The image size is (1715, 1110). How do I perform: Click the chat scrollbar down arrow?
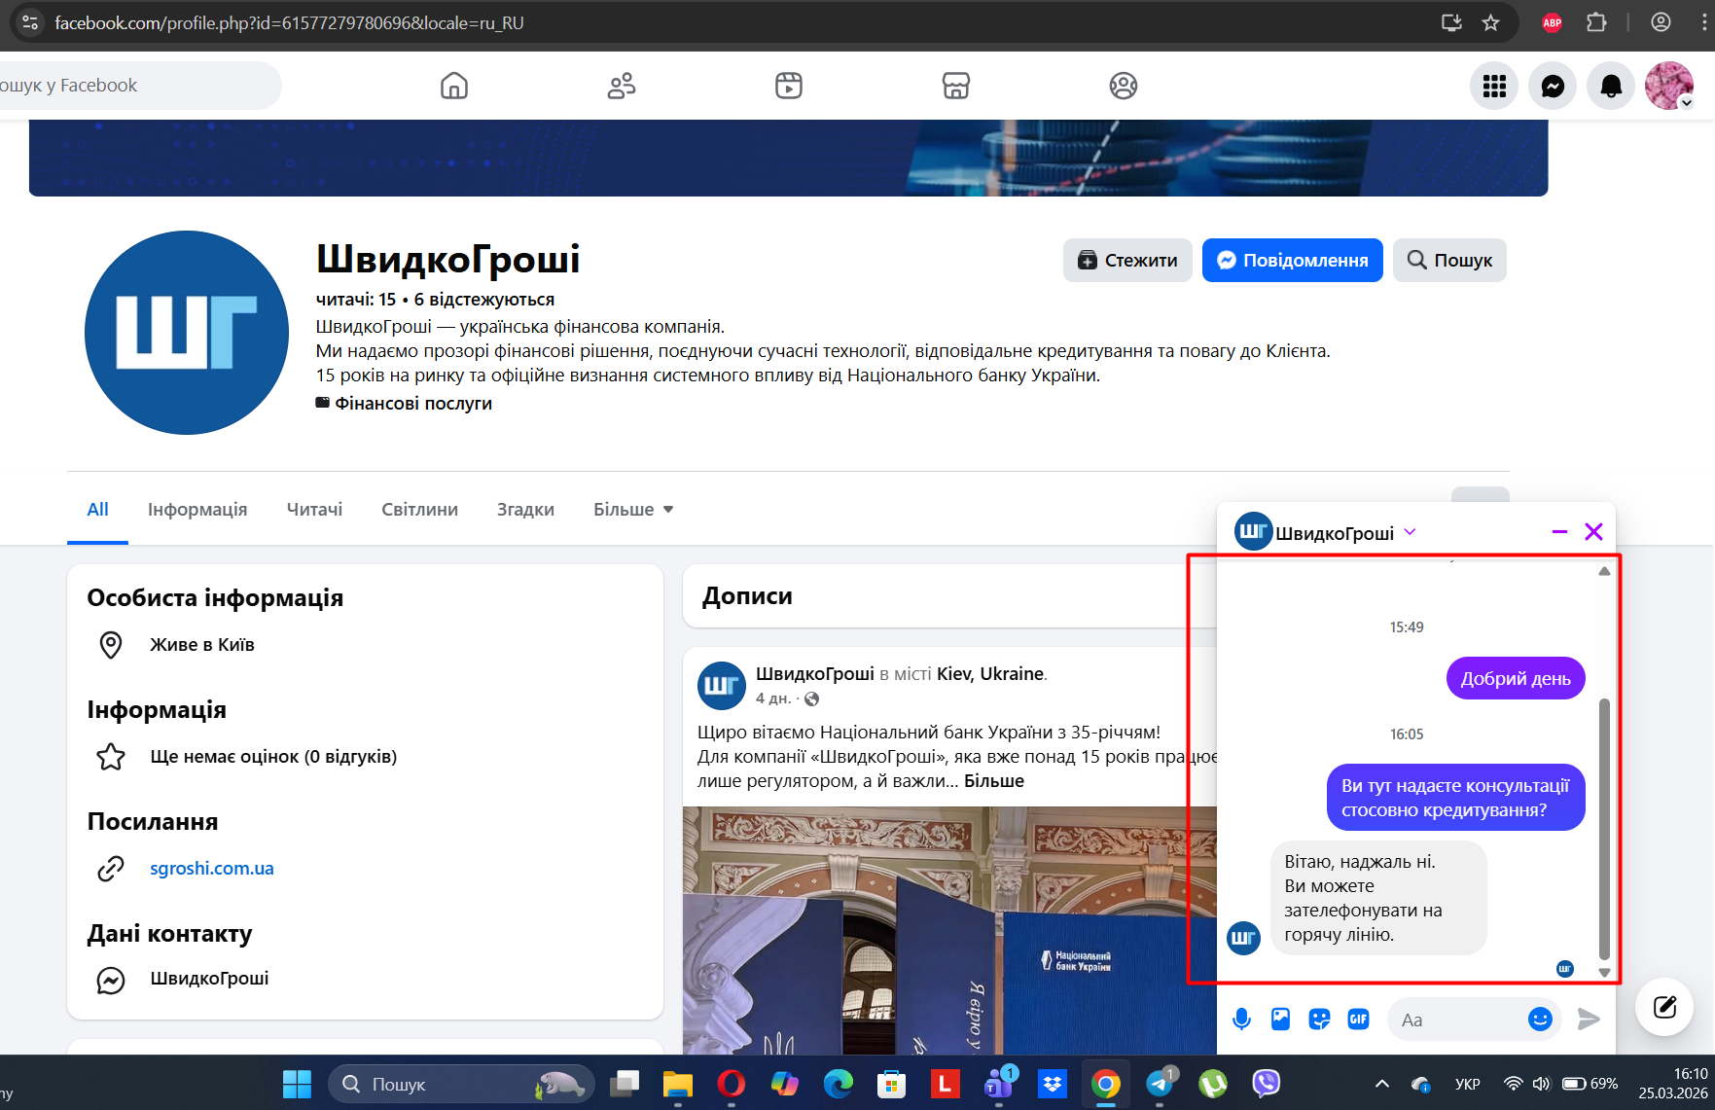1604,972
